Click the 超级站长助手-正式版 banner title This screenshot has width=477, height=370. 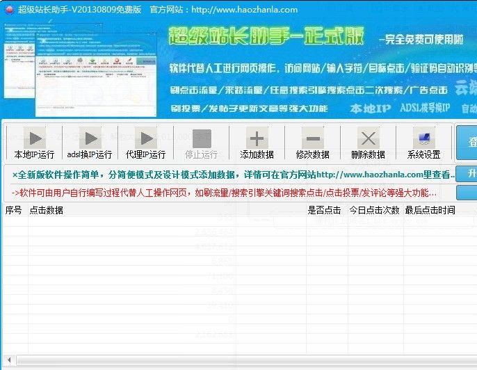click(266, 37)
